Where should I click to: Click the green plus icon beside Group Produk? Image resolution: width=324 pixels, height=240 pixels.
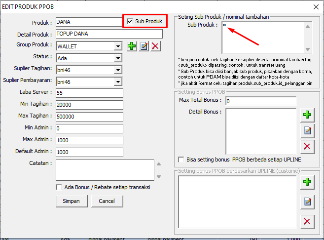[x=132, y=46]
